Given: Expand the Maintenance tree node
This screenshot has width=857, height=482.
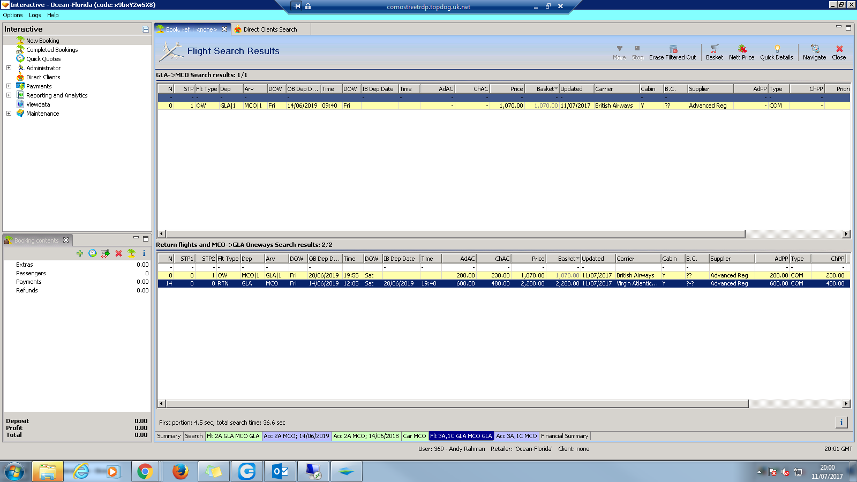Looking at the screenshot, I should (9, 114).
